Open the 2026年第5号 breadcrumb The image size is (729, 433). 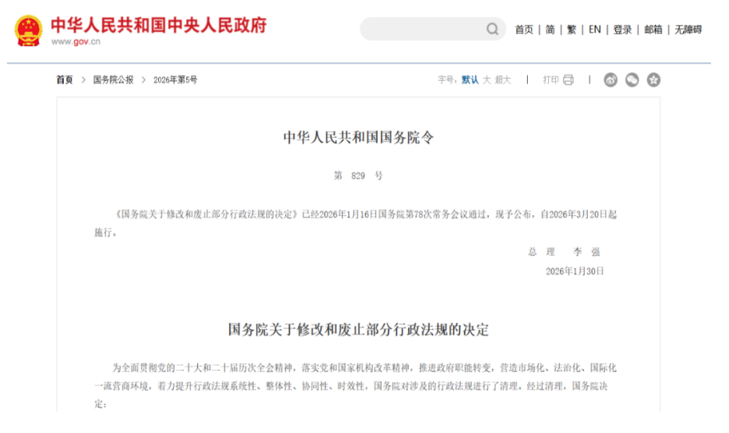tap(175, 80)
